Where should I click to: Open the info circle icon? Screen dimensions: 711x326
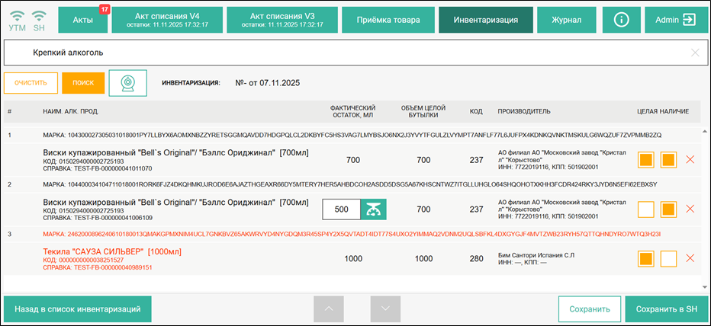620,20
